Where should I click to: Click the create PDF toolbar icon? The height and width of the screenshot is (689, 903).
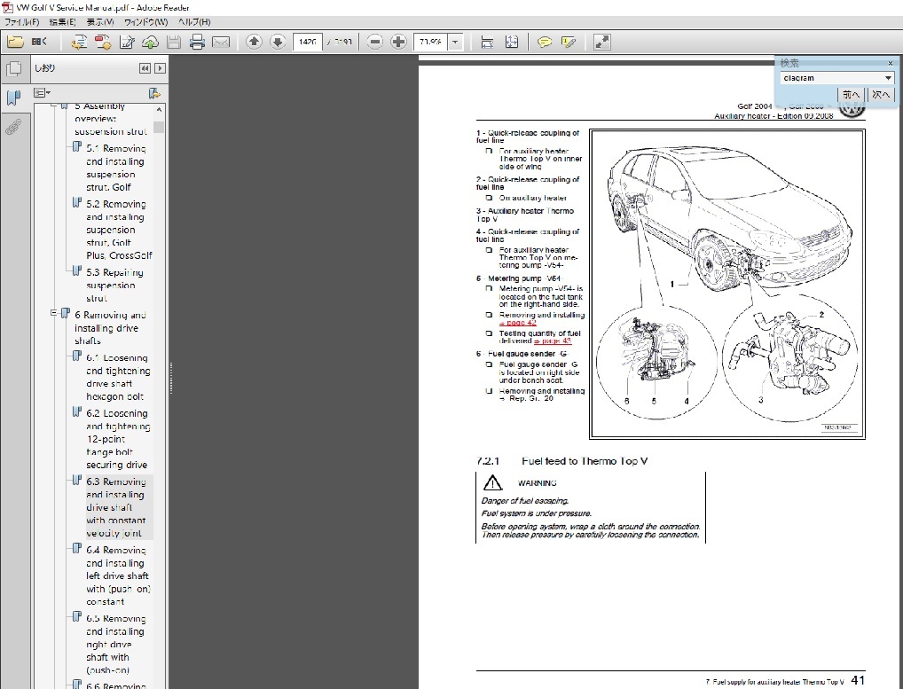(x=103, y=42)
